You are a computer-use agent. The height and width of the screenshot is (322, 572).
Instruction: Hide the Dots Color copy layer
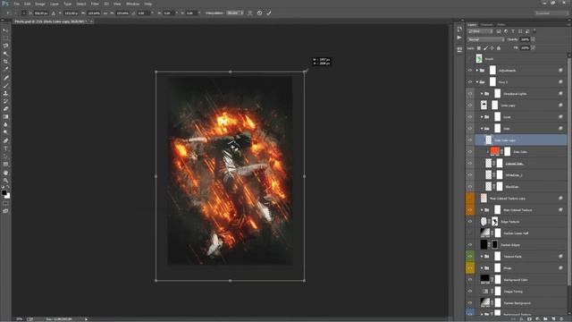[x=470, y=140]
